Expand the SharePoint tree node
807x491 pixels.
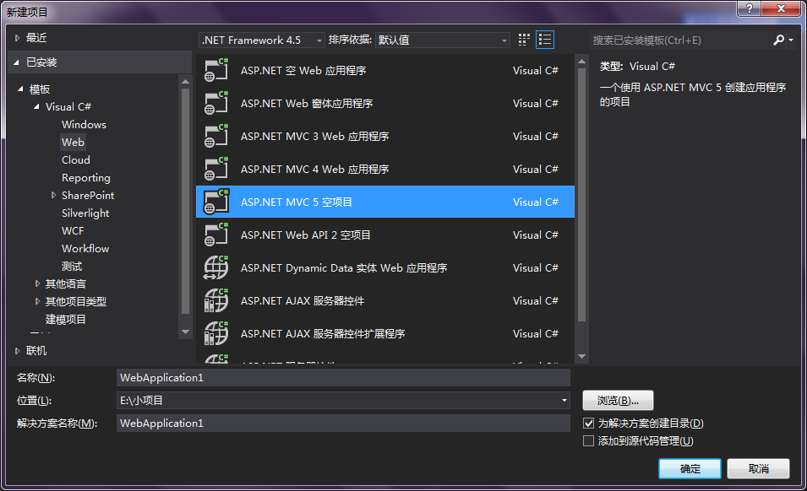[53, 195]
